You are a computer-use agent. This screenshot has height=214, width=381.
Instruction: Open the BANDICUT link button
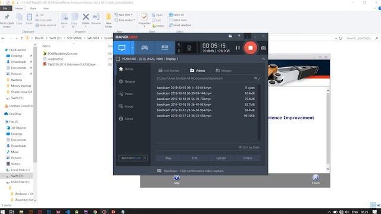click(133, 158)
